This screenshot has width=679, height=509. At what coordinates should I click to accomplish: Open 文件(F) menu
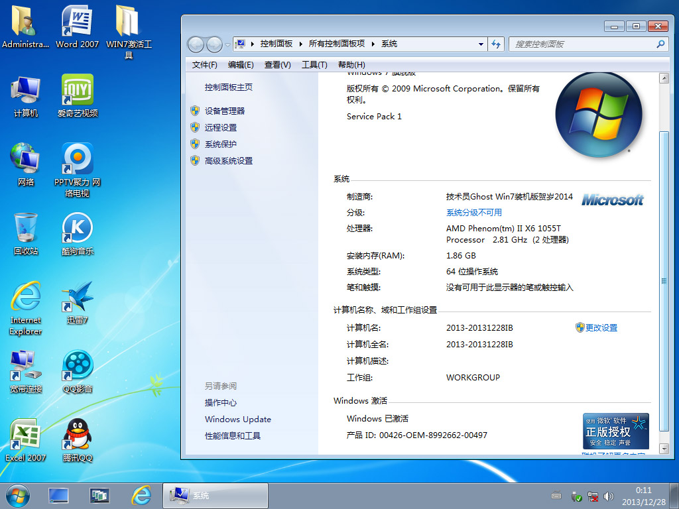(204, 65)
